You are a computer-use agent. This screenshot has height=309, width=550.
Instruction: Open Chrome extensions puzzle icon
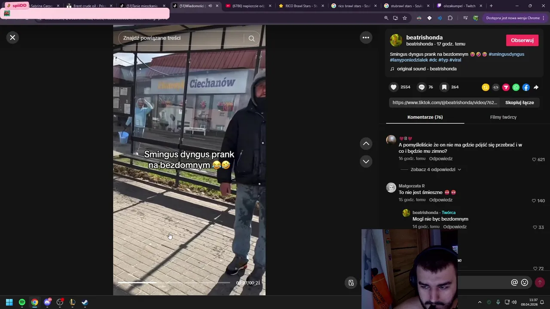click(x=450, y=18)
